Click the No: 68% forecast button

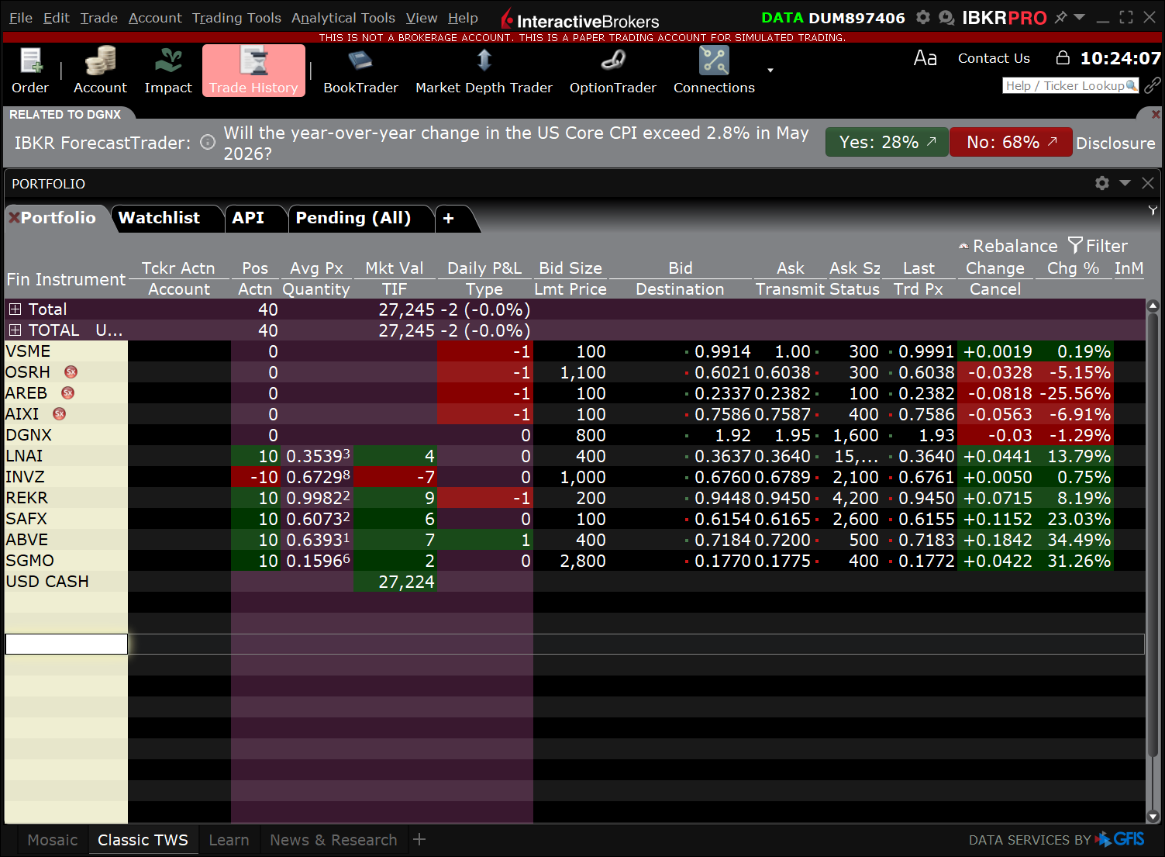[x=1011, y=142]
